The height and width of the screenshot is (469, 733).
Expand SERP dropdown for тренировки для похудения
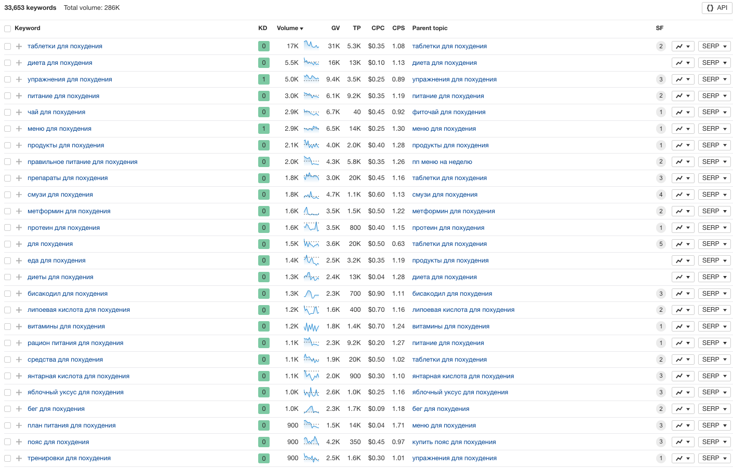714,458
